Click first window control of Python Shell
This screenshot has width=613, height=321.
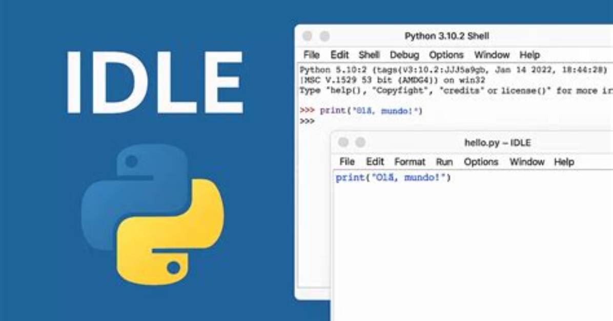pyautogui.click(x=308, y=36)
